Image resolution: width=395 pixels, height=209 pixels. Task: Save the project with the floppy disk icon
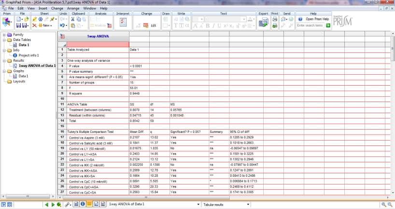pyautogui.click(x=18, y=26)
